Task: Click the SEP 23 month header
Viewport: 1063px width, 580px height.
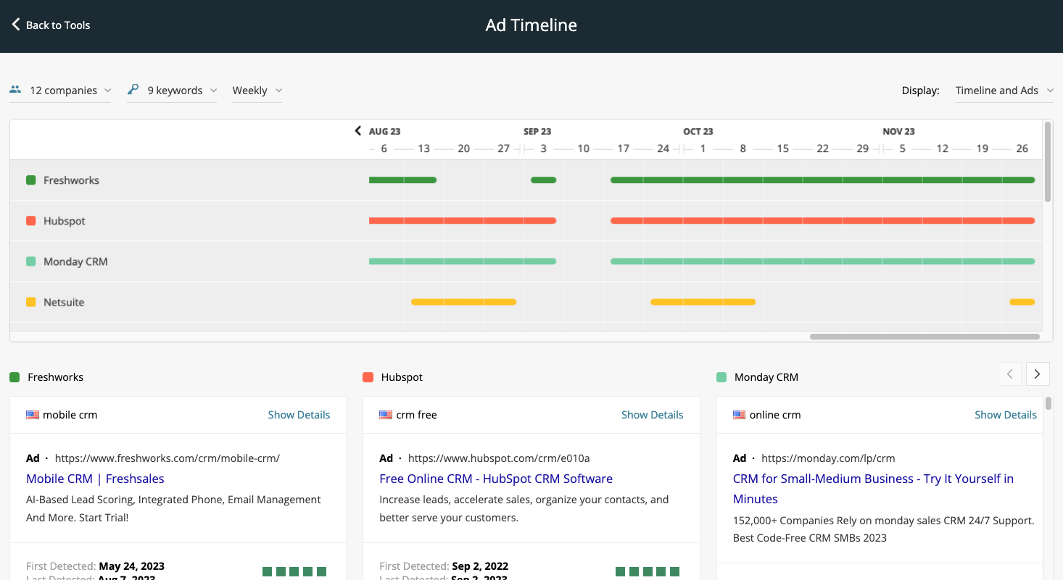Action: click(x=537, y=131)
